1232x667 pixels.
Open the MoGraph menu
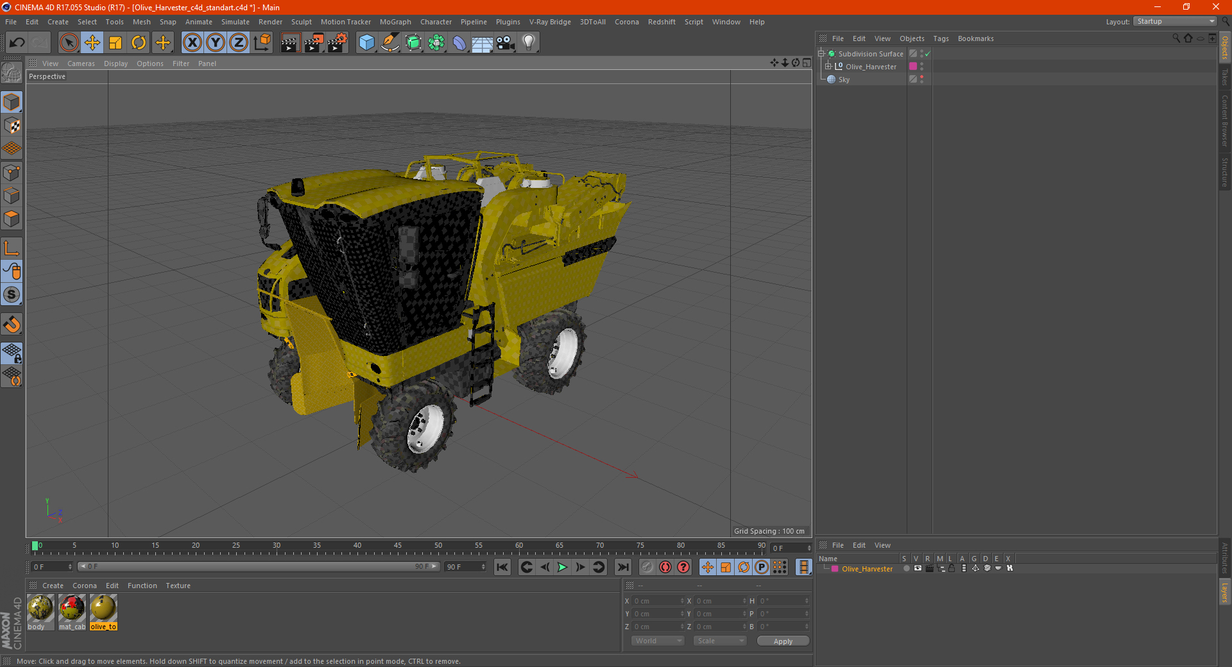tap(395, 22)
